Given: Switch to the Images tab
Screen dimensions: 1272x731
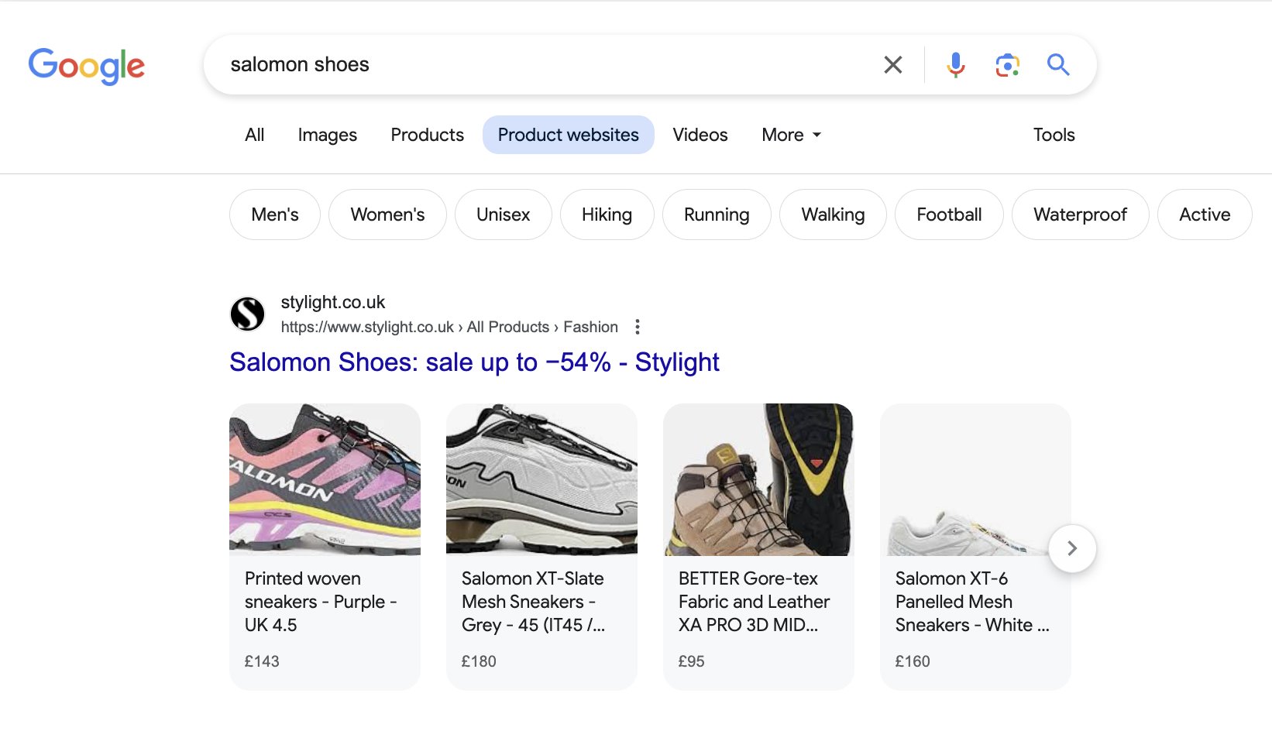Looking at the screenshot, I should [x=328, y=135].
